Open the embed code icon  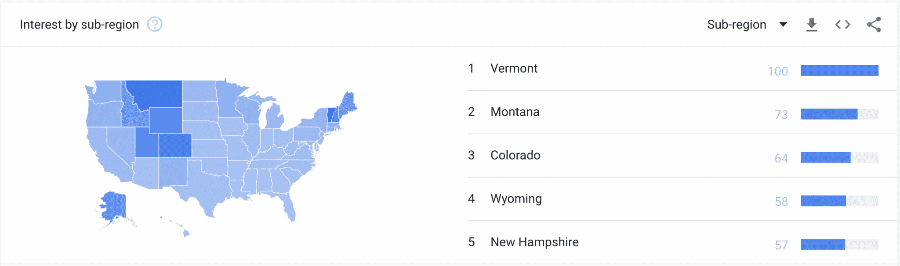842,25
